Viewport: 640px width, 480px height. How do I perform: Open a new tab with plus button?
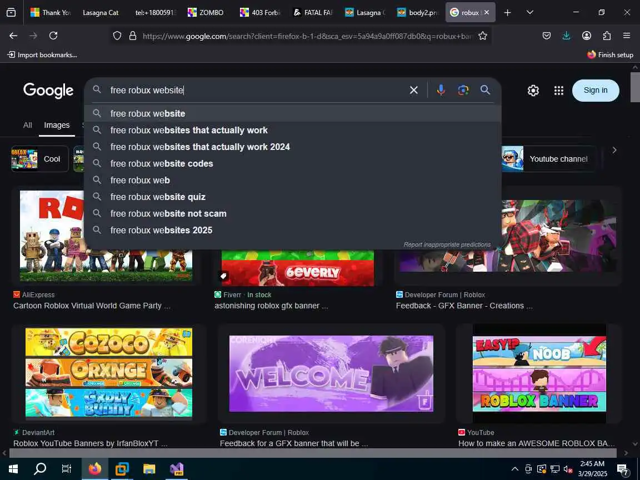507,13
